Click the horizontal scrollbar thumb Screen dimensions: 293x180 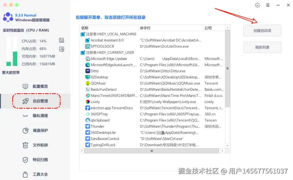click(152, 151)
